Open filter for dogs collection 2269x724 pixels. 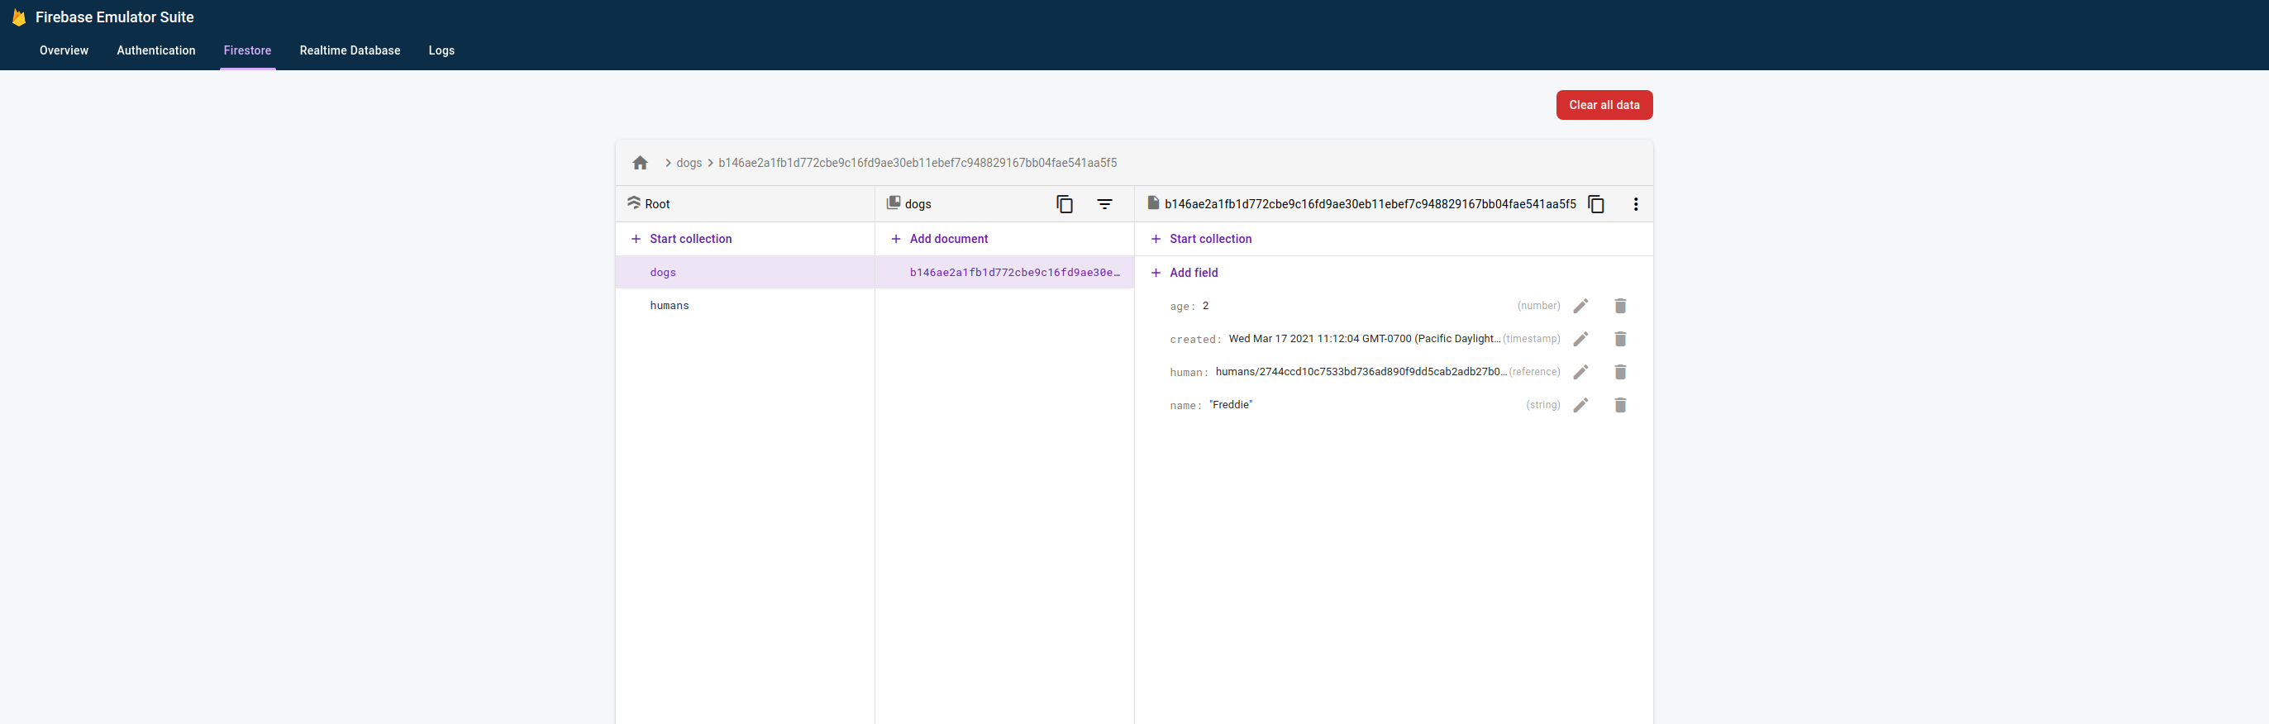point(1104,204)
